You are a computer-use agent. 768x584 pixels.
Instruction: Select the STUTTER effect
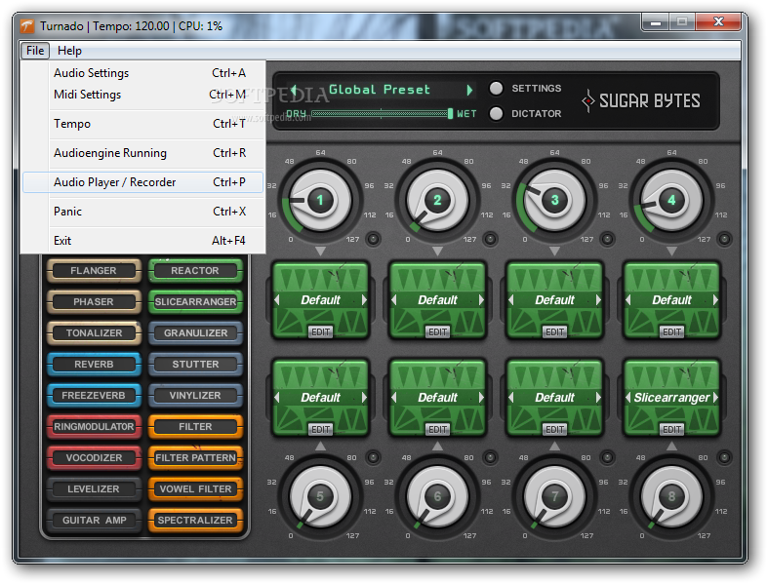click(195, 365)
